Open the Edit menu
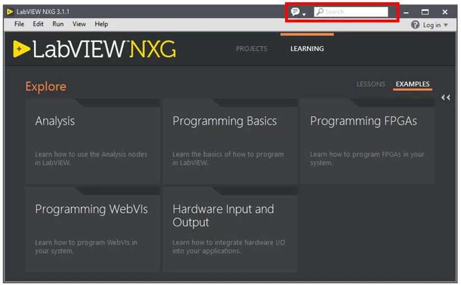This screenshot has width=461, height=285. coord(38,24)
